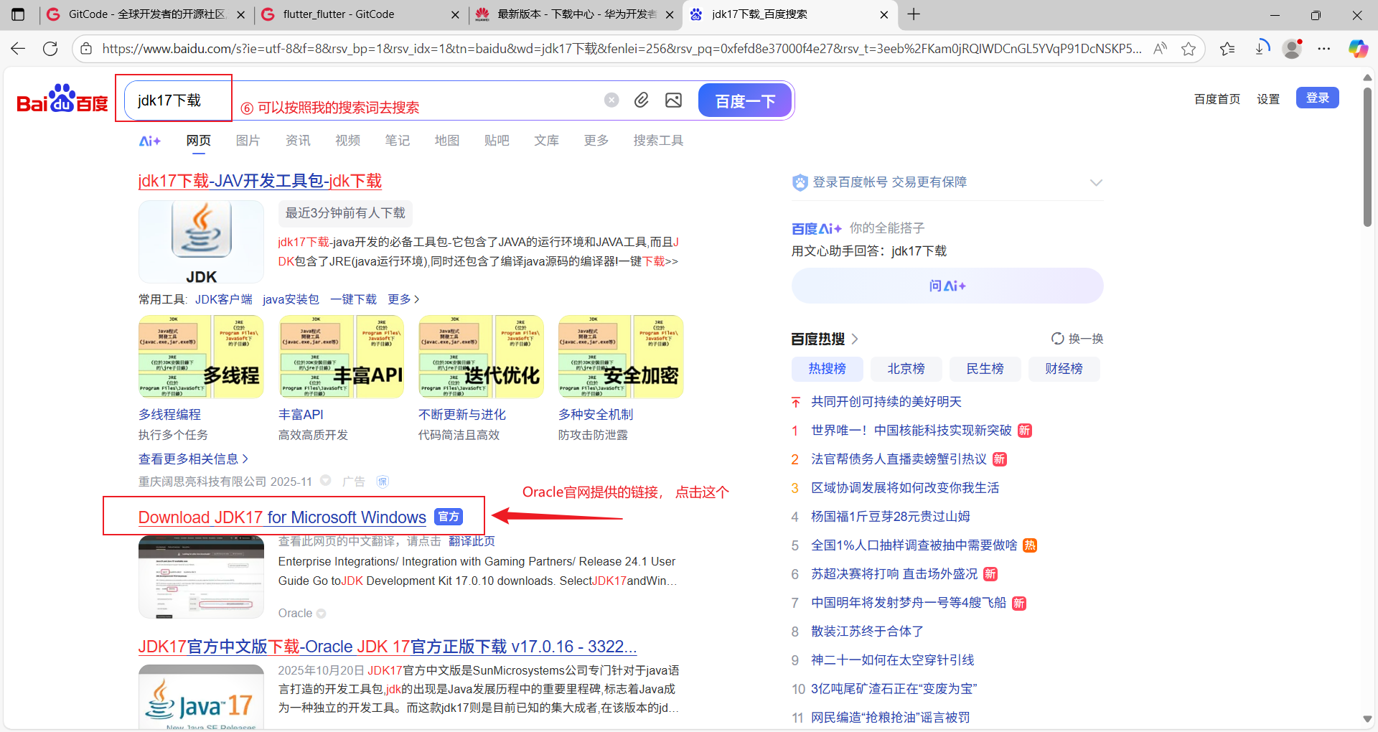Open the downloads icon

(1261, 49)
